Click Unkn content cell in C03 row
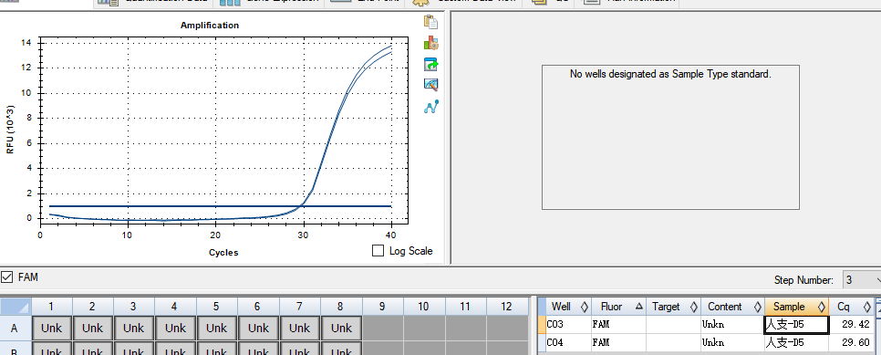 click(x=732, y=325)
